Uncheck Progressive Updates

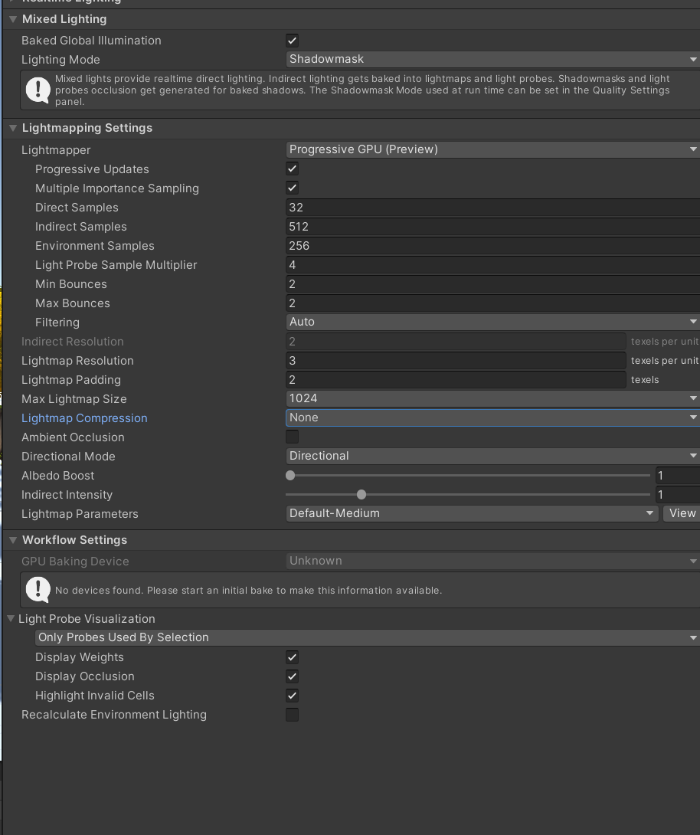[292, 169]
